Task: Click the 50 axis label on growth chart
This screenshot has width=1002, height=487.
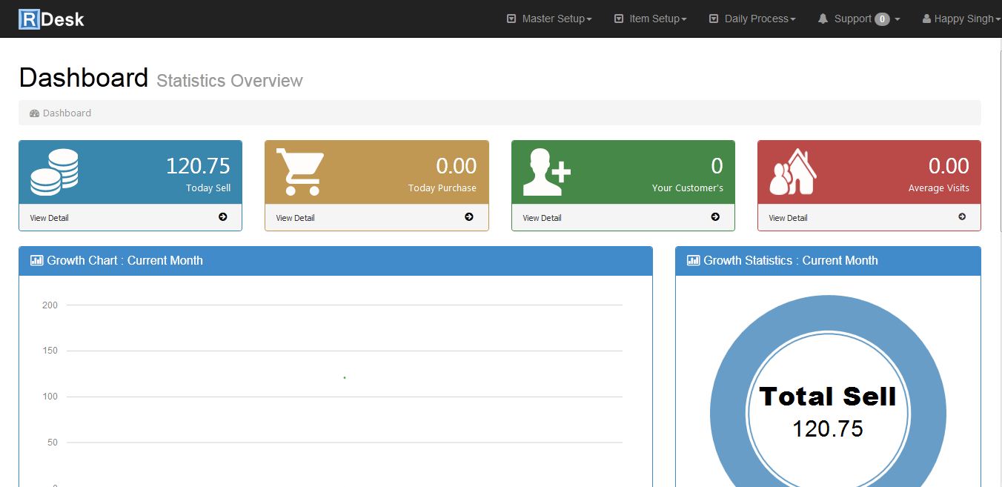Action: (x=53, y=443)
